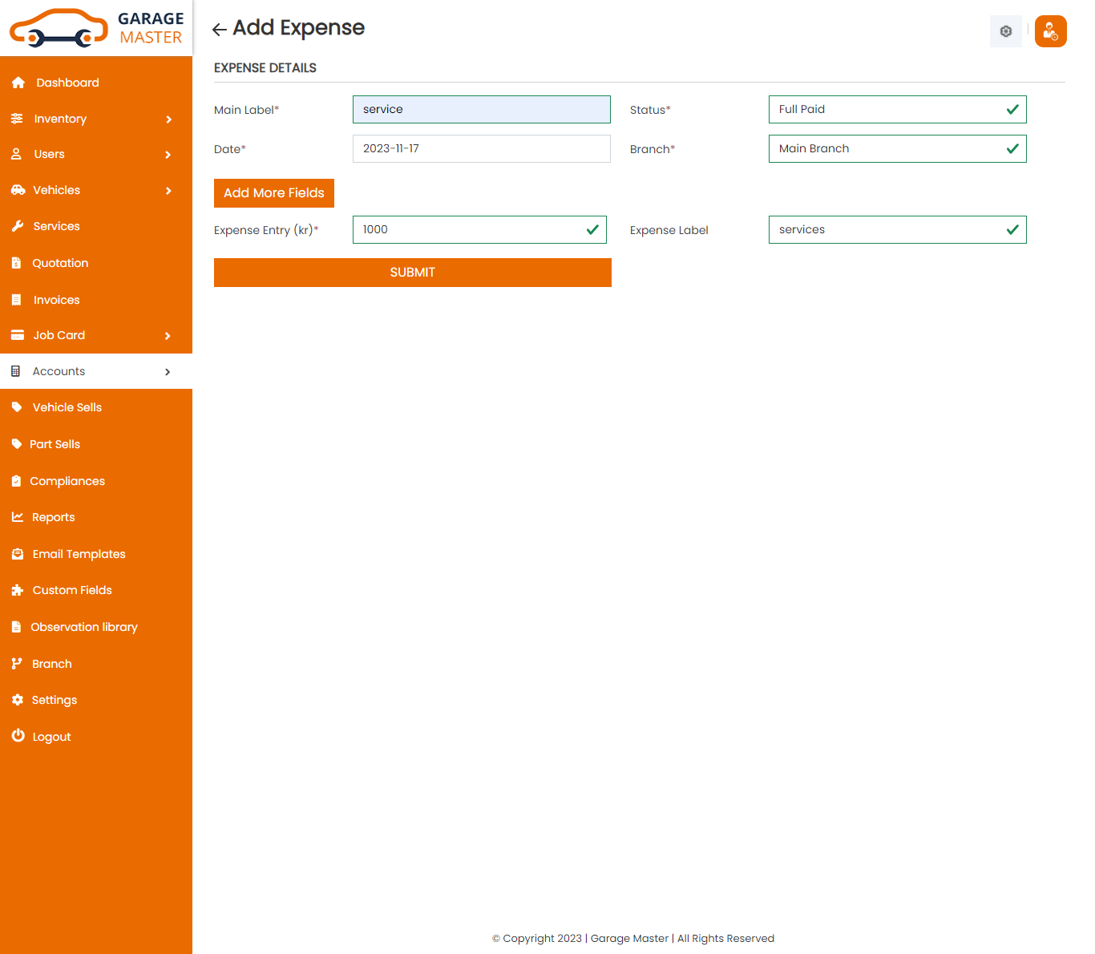Select the Logout icon in the sidebar
Image resolution: width=1095 pixels, height=954 pixels.
18,736
